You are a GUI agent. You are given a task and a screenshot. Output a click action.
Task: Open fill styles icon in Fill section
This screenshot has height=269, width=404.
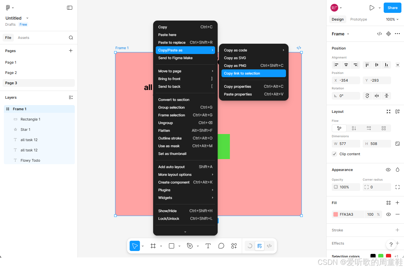389,203
